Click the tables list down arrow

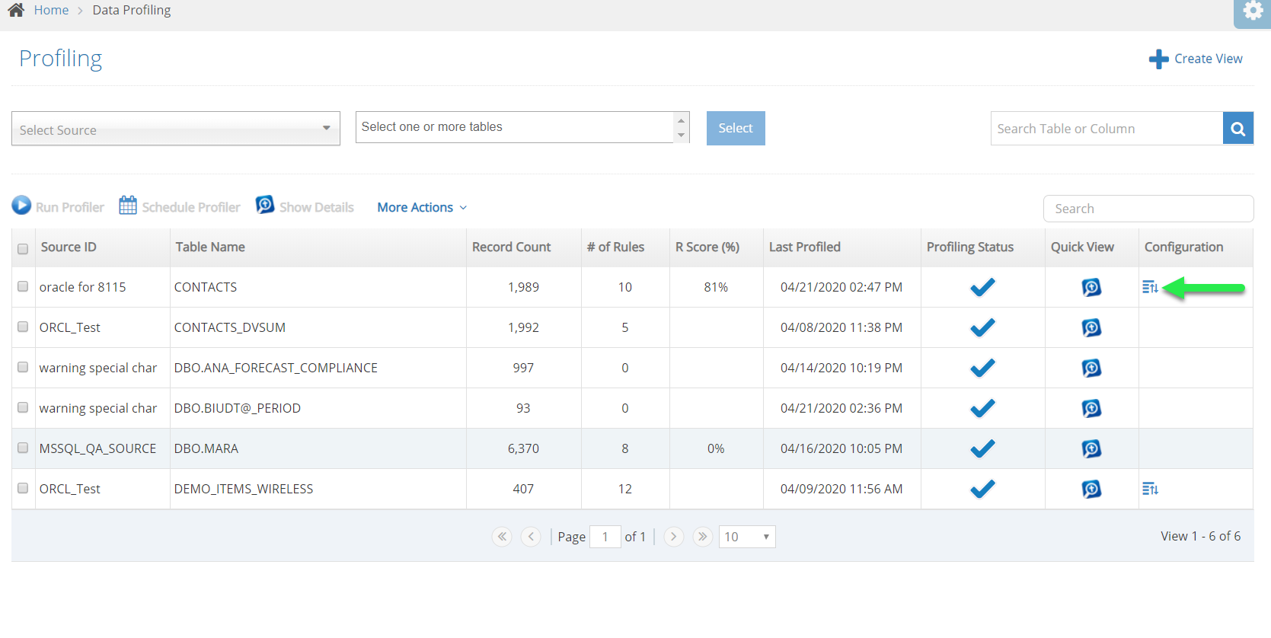(682, 136)
